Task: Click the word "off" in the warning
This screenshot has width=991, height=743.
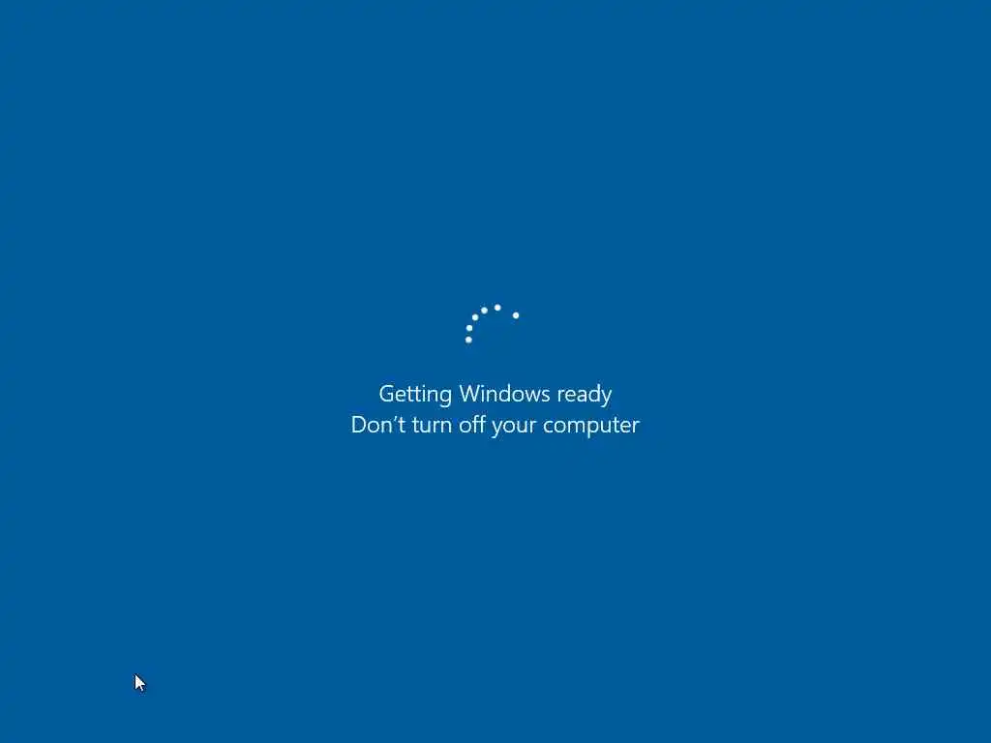Action: (x=472, y=424)
